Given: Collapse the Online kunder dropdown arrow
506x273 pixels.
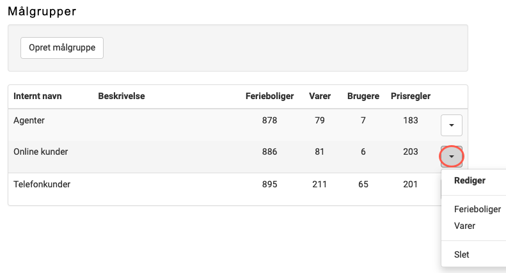Looking at the screenshot, I should [452, 157].
